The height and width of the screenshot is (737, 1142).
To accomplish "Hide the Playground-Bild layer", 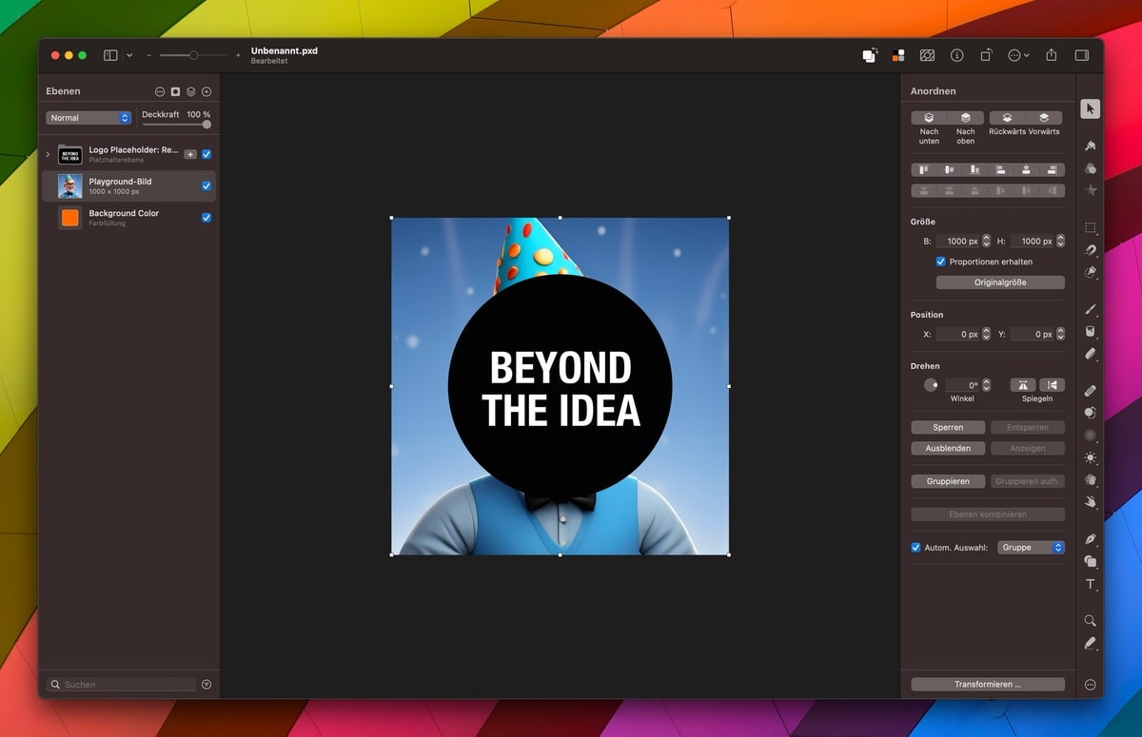I will pos(207,186).
